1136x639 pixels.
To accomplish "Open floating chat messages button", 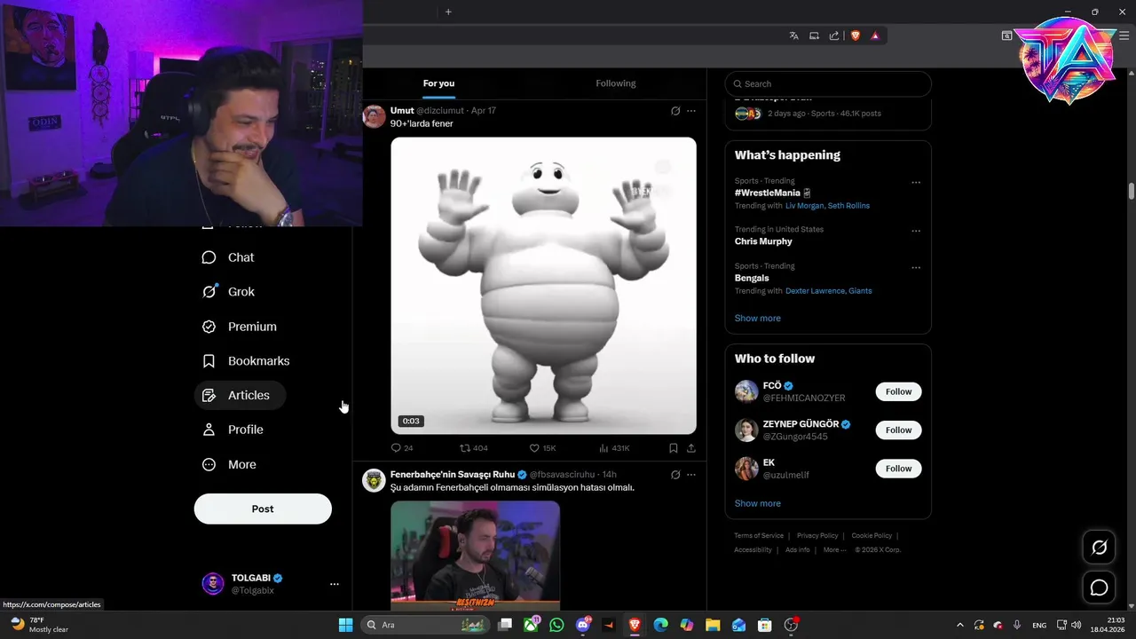I will [x=1099, y=588].
